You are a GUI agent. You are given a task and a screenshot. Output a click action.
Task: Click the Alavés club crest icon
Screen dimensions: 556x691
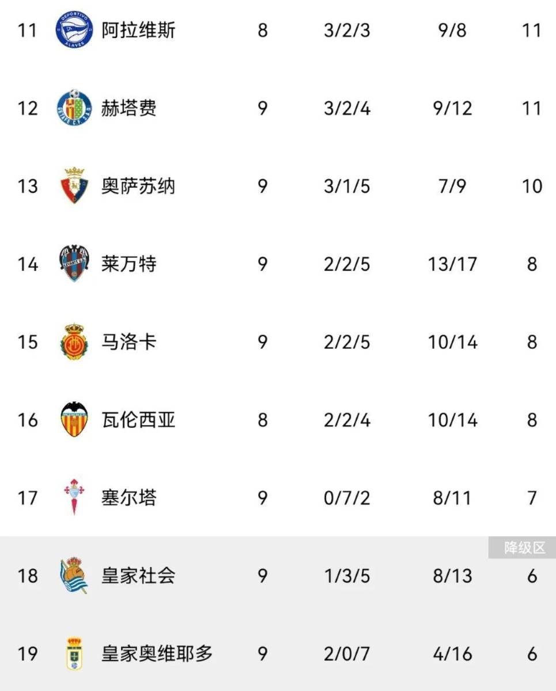click(74, 30)
